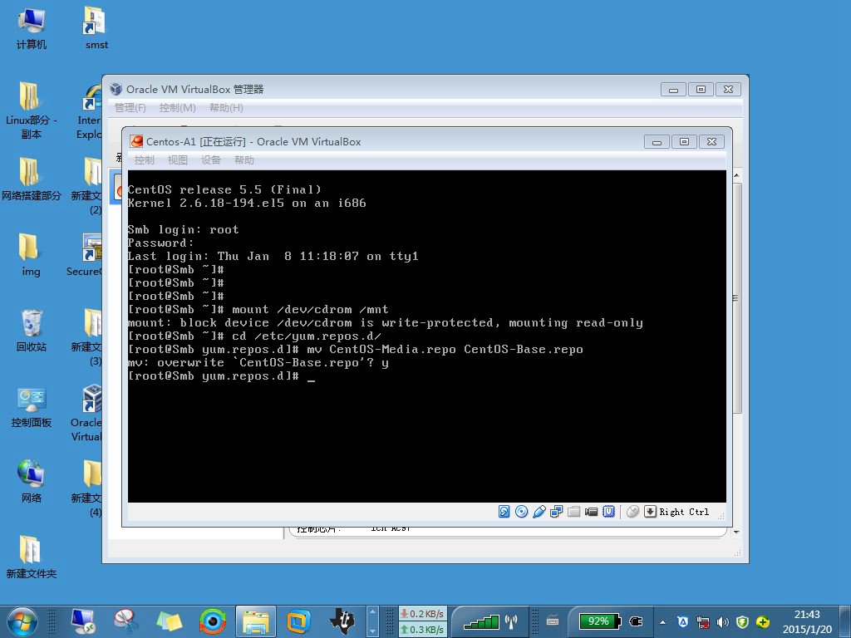Open the file explorer taskbar button
The image size is (851, 638).
(x=256, y=621)
